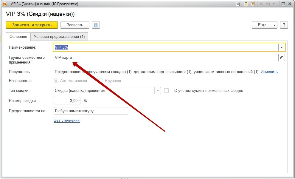This screenshot has width=295, height=179.
Task: Select the Вручную radio button
Action: pyautogui.click(x=101, y=81)
